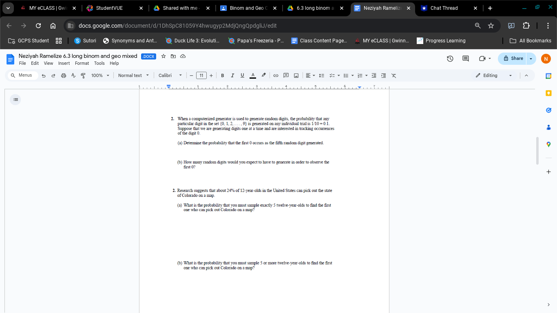Open the File menu
Image resolution: width=557 pixels, height=313 pixels.
(x=22, y=63)
